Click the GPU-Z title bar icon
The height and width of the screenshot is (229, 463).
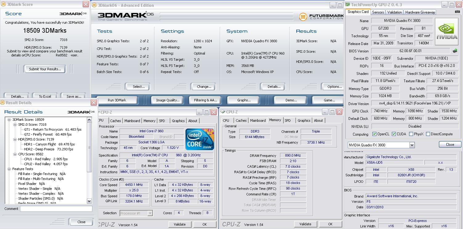(x=348, y=5)
